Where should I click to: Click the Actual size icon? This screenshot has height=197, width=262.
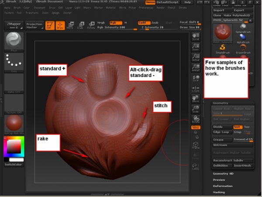pyautogui.click(x=196, y=57)
